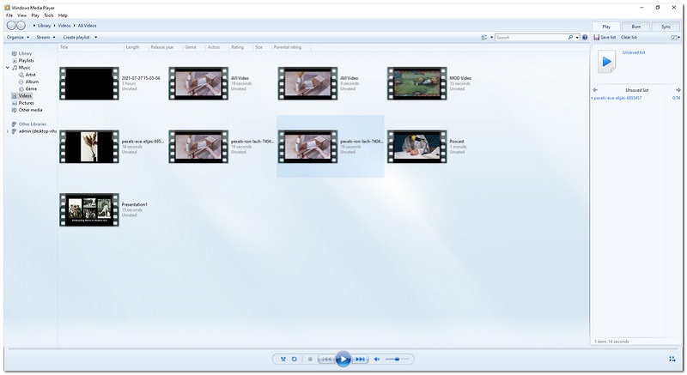Skip to the Next track

360,360
